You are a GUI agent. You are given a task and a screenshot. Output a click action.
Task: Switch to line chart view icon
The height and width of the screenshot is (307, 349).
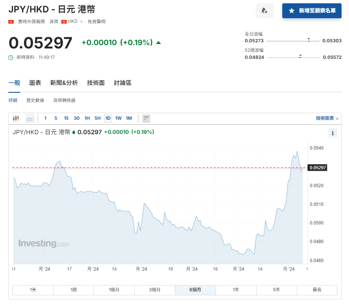point(30,118)
